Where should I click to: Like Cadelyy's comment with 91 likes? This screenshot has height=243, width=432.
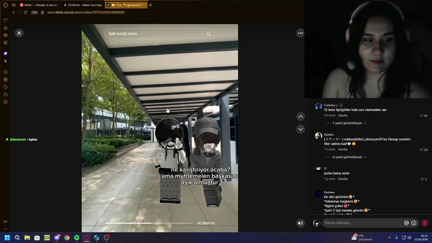click(x=422, y=116)
